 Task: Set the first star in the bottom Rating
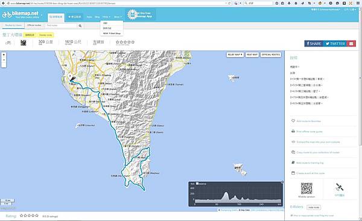(x=22, y=216)
